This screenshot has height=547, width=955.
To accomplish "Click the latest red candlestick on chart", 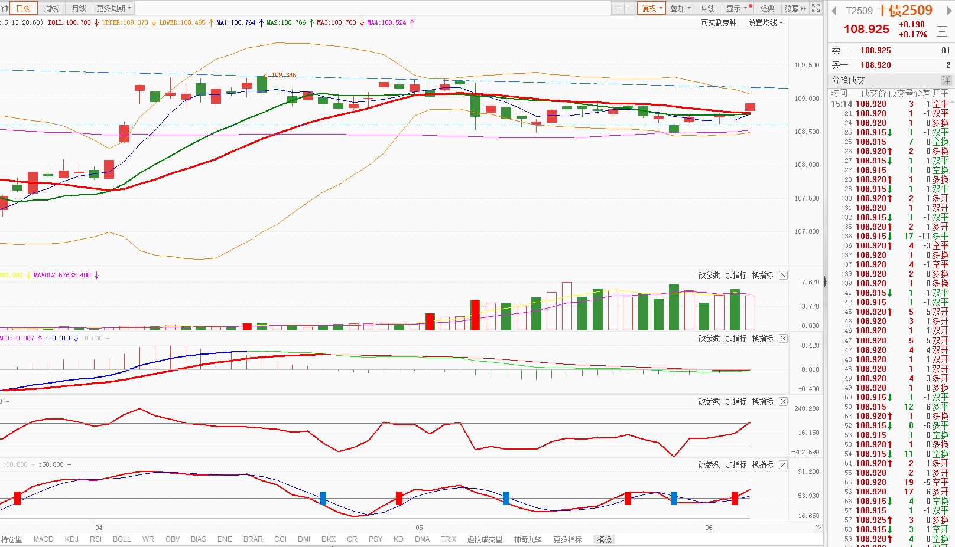I will pyautogui.click(x=750, y=107).
